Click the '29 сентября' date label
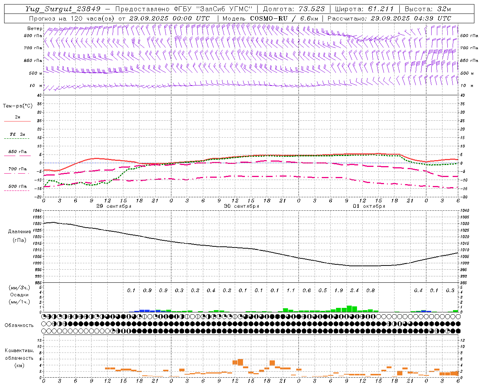Screen dimensions: 480x384 (114, 206)
